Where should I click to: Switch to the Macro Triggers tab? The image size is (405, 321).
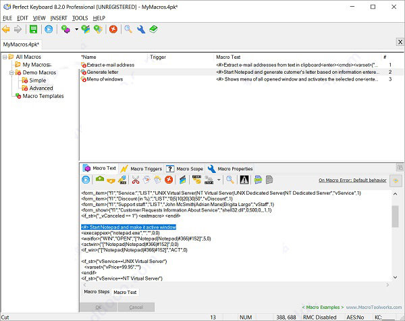coord(141,169)
